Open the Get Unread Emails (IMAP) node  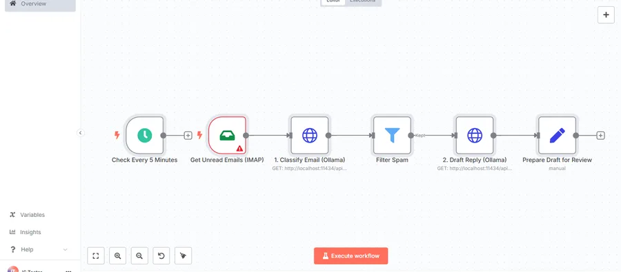point(227,135)
